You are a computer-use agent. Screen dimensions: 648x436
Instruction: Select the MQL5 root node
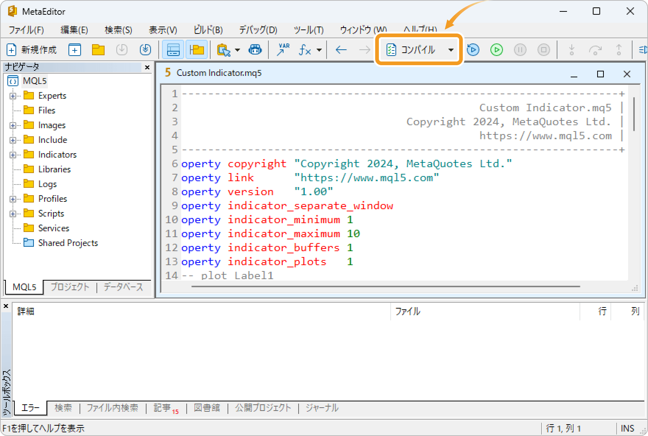coord(35,81)
